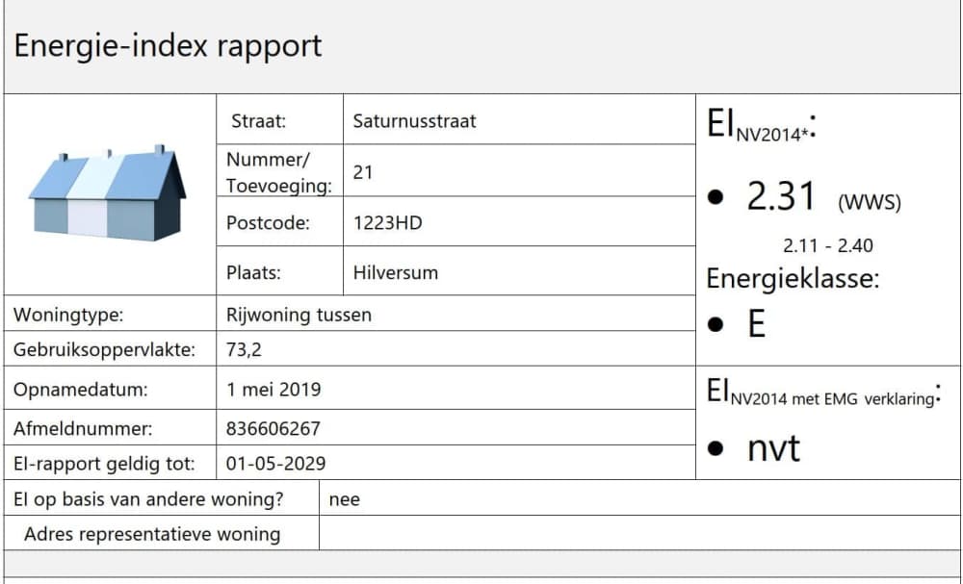Screen dimensions: 963x584
Task: Click the 'Energieklasse:' heading
Action: tap(793, 278)
